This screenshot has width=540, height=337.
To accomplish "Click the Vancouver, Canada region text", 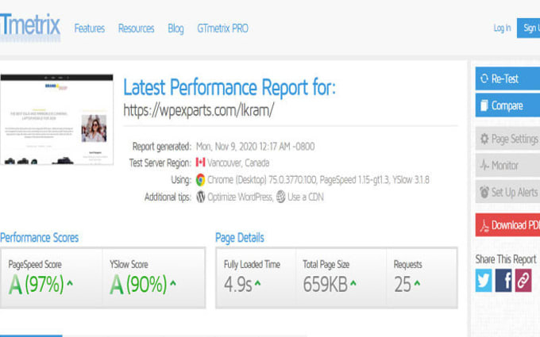I will [238, 163].
